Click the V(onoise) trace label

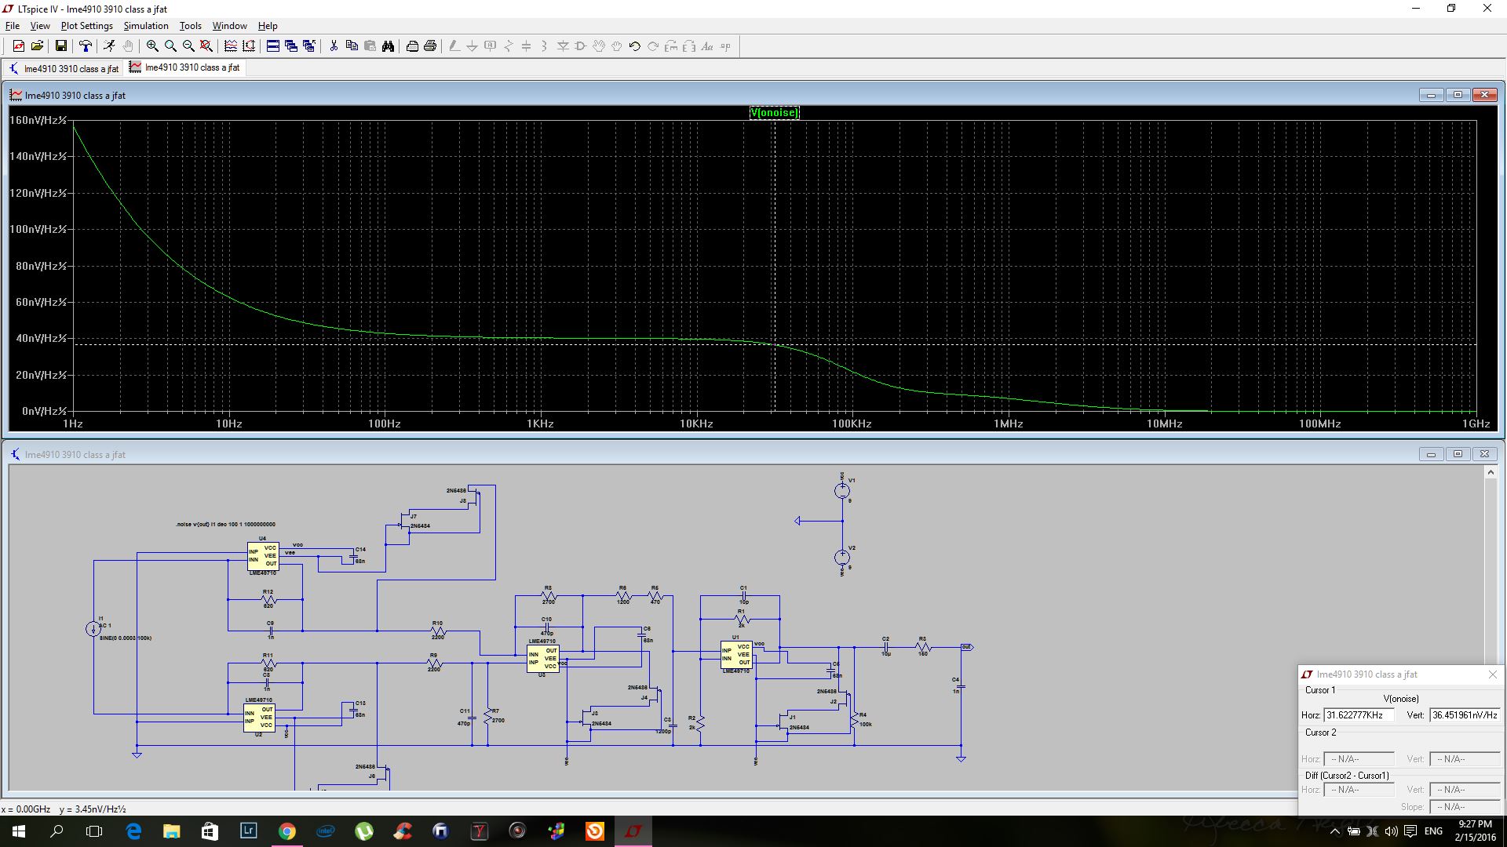coord(774,113)
